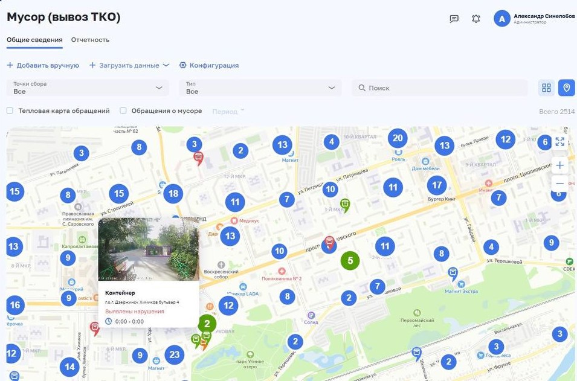Image resolution: width=577 pixels, height=381 pixels.
Task: Switch to the Отчетность tab
Action: pos(90,40)
